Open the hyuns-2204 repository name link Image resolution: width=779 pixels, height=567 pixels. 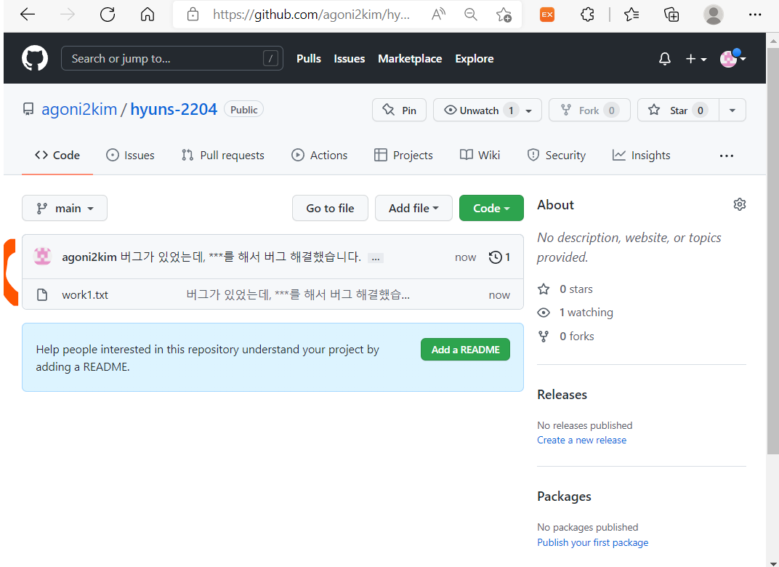pos(174,109)
